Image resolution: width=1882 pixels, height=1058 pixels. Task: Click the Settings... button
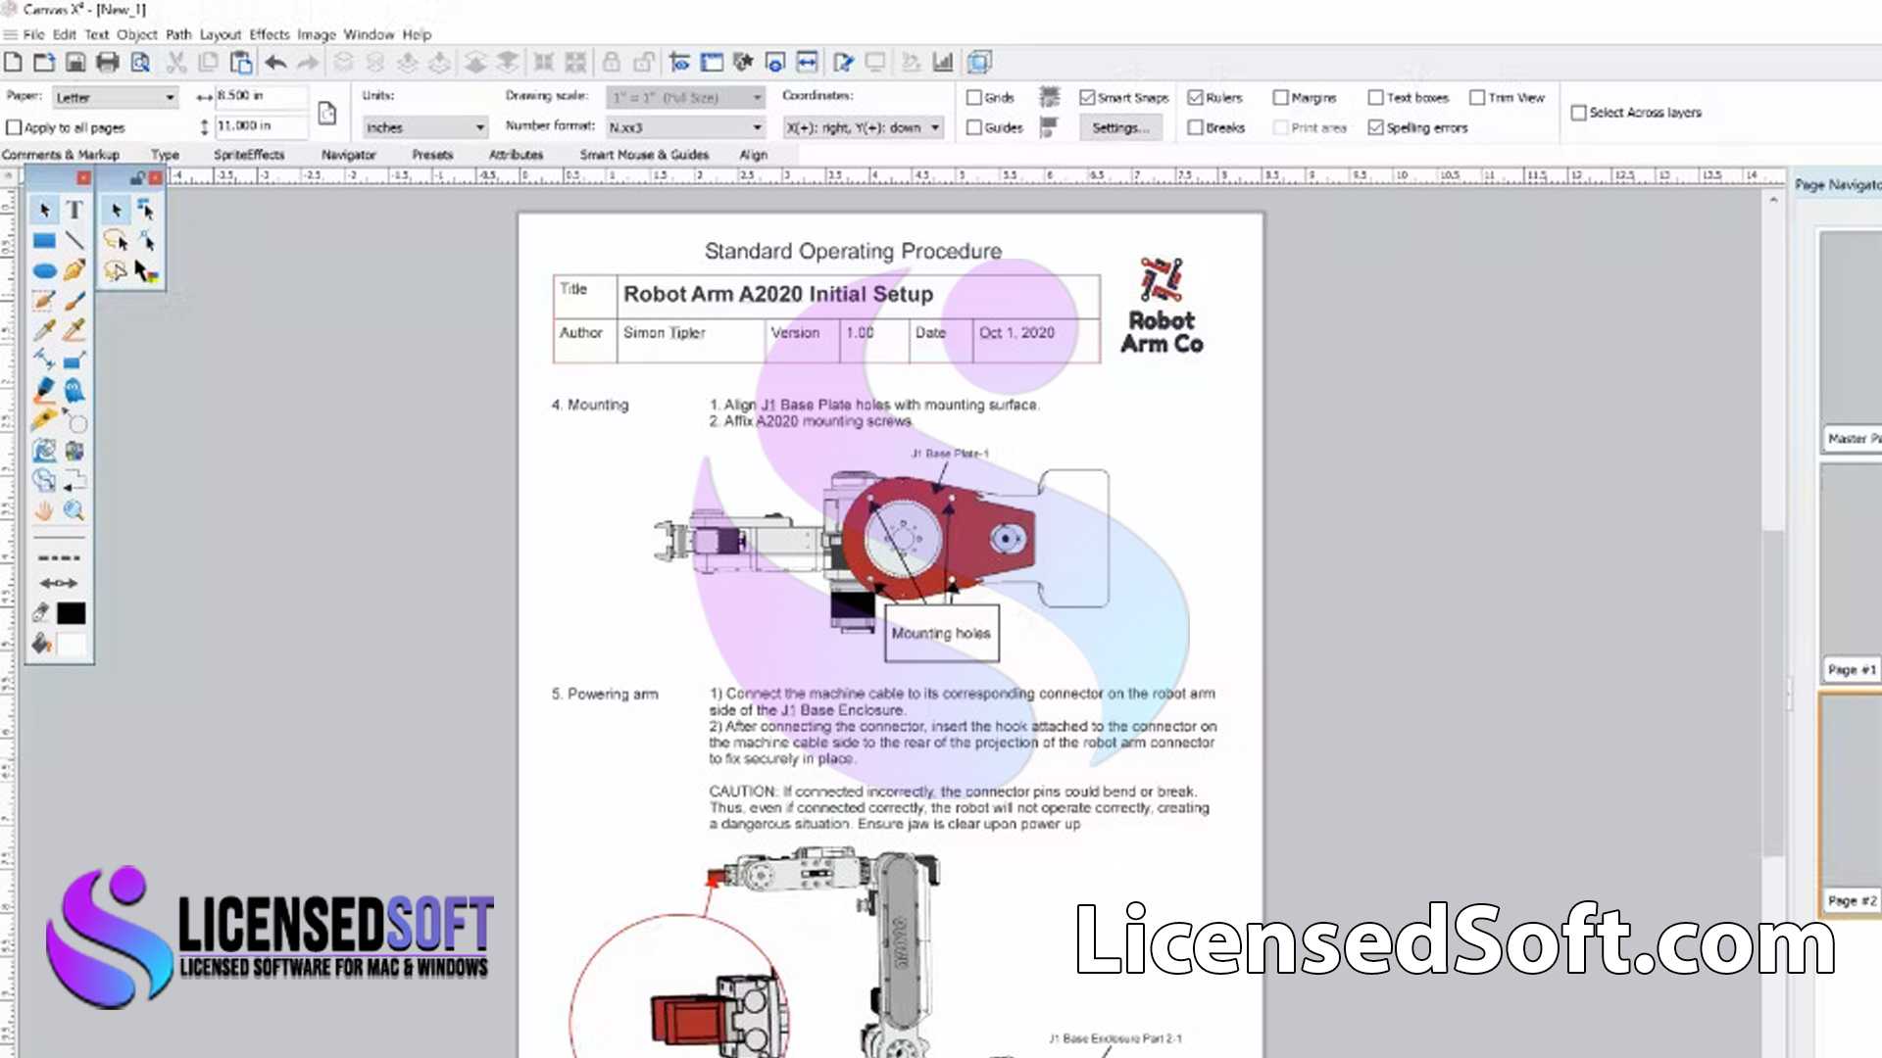click(1120, 127)
